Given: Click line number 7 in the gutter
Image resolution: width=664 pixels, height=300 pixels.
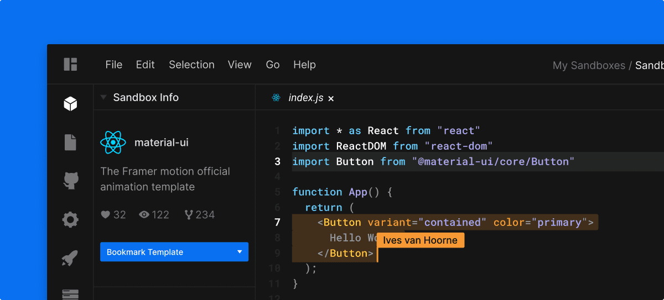Looking at the screenshot, I should coord(277,222).
